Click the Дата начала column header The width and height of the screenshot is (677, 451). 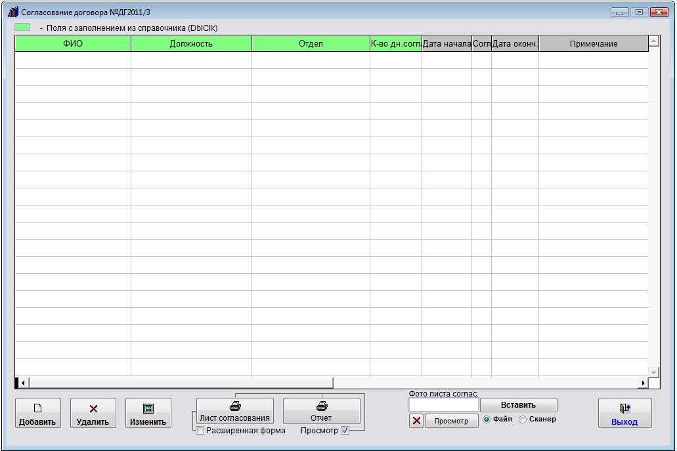[x=447, y=43]
